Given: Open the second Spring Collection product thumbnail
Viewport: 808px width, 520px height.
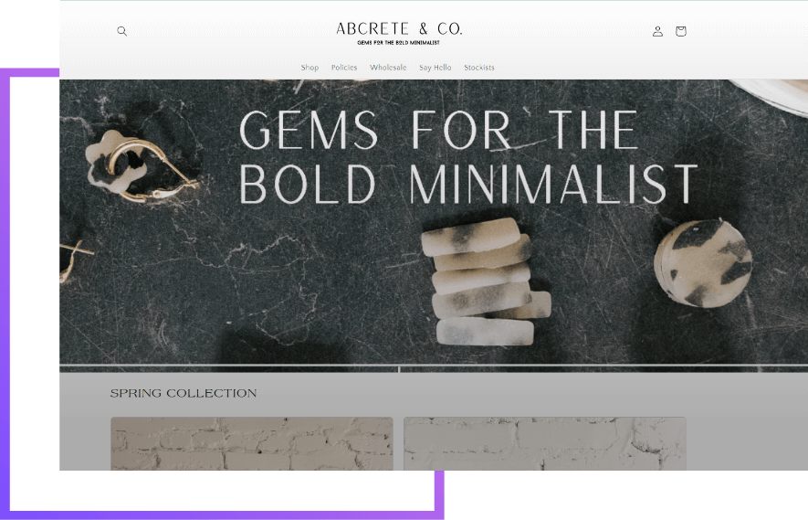Looking at the screenshot, I should point(545,443).
